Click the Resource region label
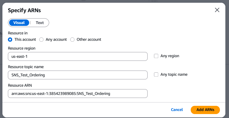Screen dimensions: 229x118 22,48
